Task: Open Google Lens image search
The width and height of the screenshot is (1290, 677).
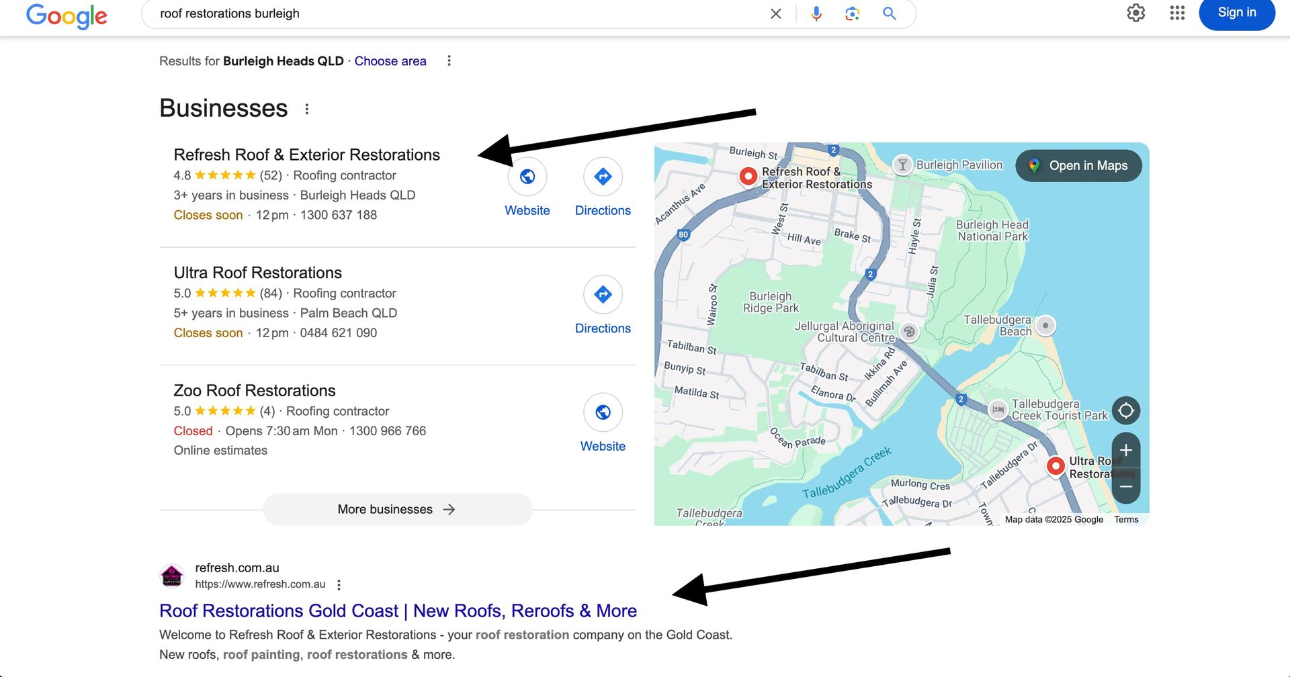Action: pos(852,13)
